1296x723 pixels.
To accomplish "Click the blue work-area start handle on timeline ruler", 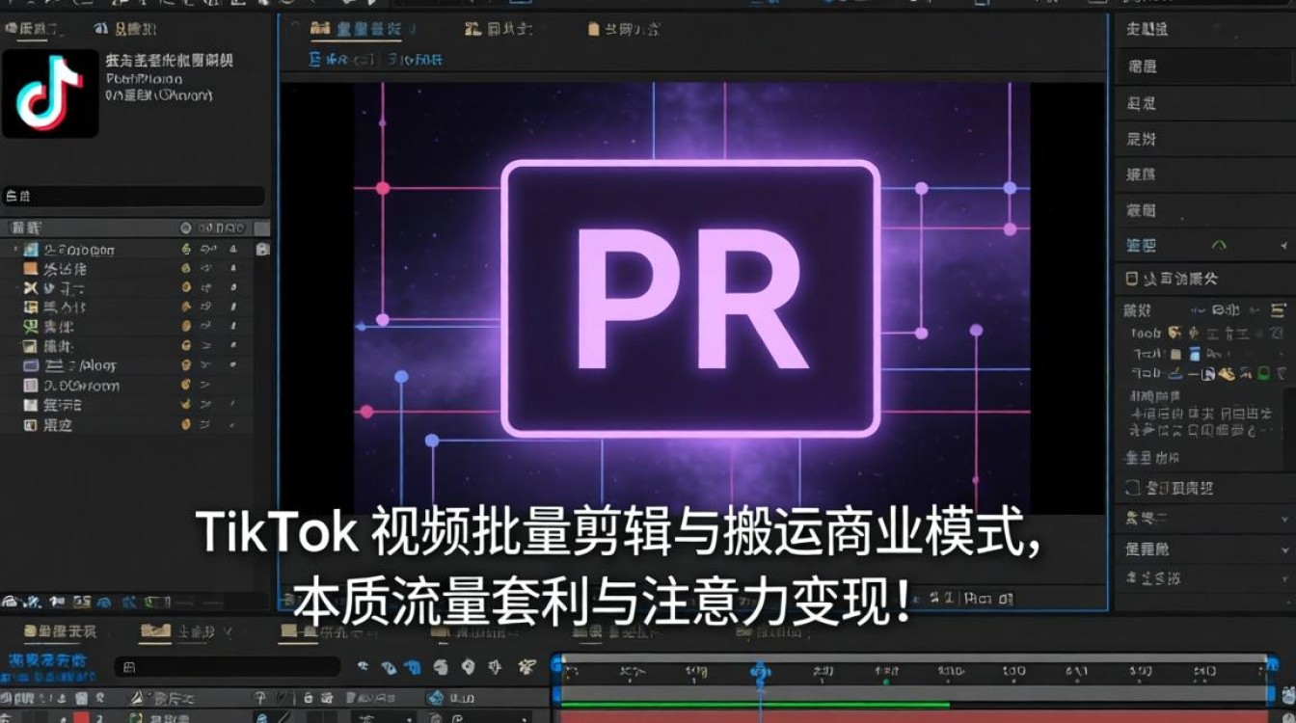I will (556, 664).
